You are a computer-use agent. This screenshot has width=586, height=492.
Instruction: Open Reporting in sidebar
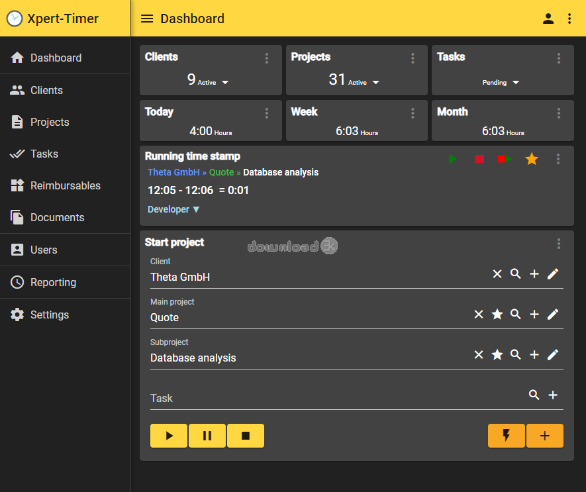(66, 283)
